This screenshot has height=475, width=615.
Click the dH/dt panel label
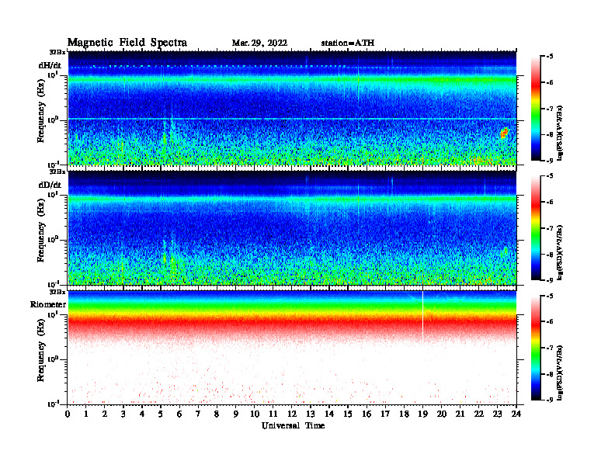50,65
